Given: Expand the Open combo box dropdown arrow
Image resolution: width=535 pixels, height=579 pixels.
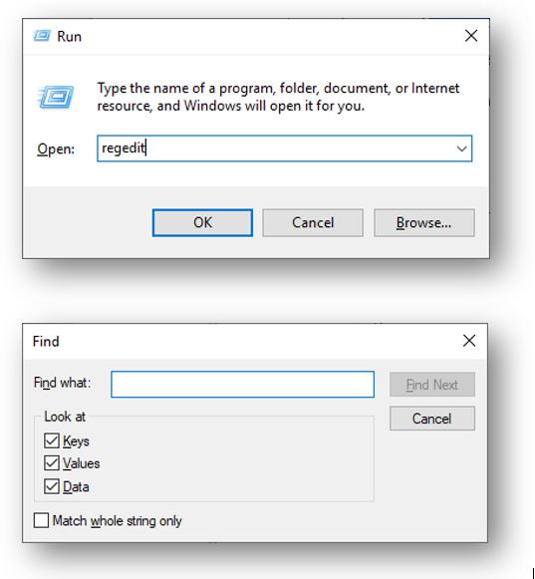Looking at the screenshot, I should coord(461,148).
